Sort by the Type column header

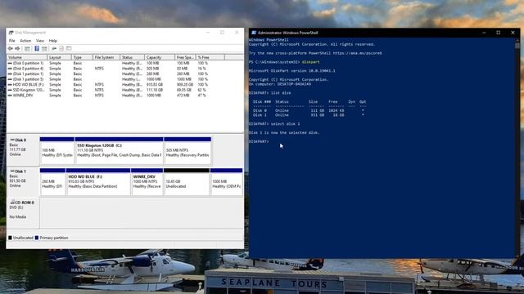pos(82,57)
